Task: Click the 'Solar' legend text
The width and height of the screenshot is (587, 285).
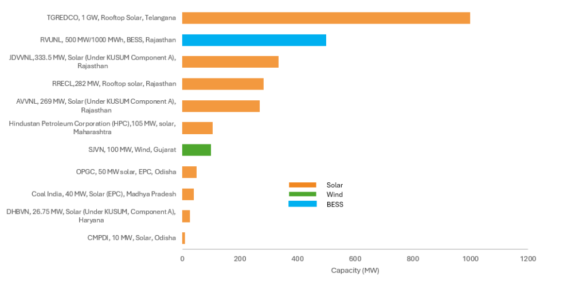Action: pos(335,185)
